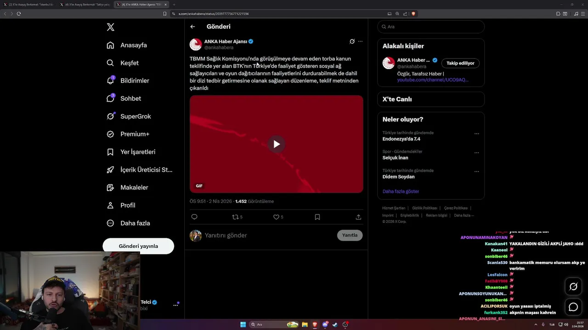Open post's three-dot more menu

tap(360, 41)
